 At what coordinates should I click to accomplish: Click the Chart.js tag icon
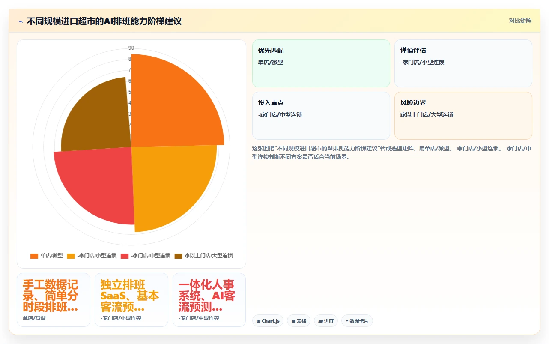click(x=259, y=321)
